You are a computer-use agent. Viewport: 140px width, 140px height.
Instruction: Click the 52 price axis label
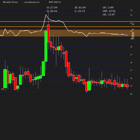point(131,47)
